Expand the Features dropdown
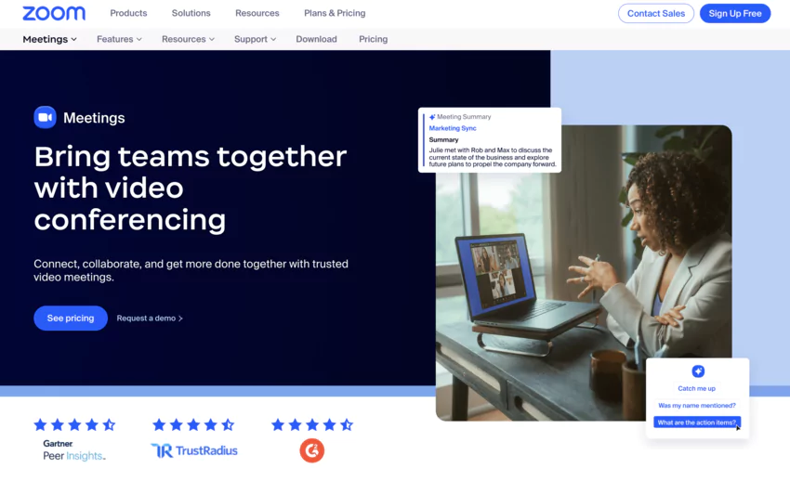Viewport: 790px width, 481px height. pos(119,39)
